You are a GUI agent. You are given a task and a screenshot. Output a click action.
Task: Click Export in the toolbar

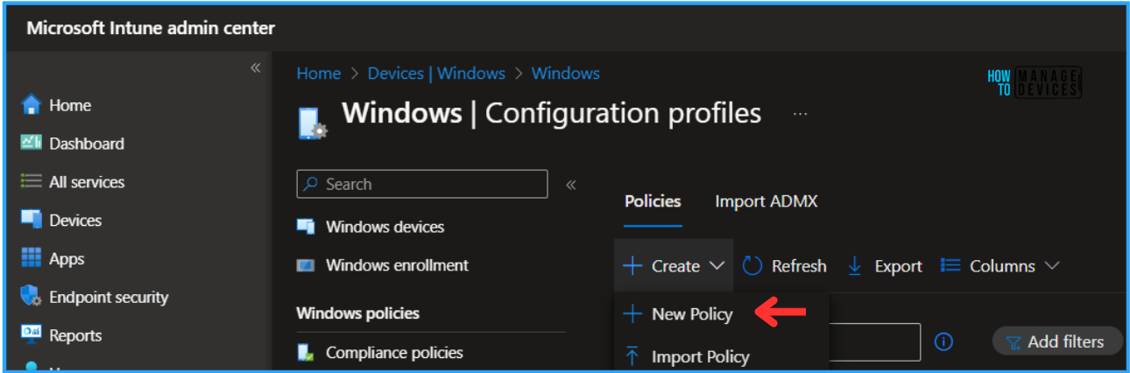point(885,266)
